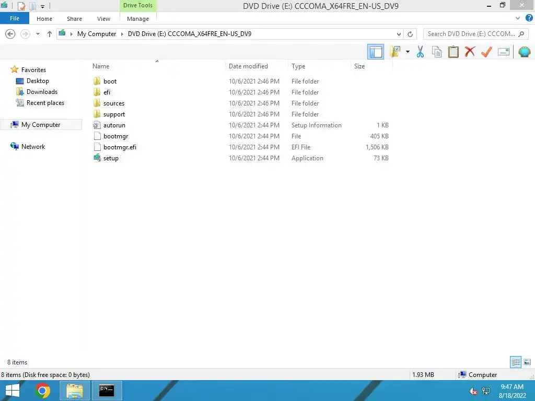The height and width of the screenshot is (401, 535).
Task: Open the Manage ribbon tab
Action: click(x=138, y=19)
